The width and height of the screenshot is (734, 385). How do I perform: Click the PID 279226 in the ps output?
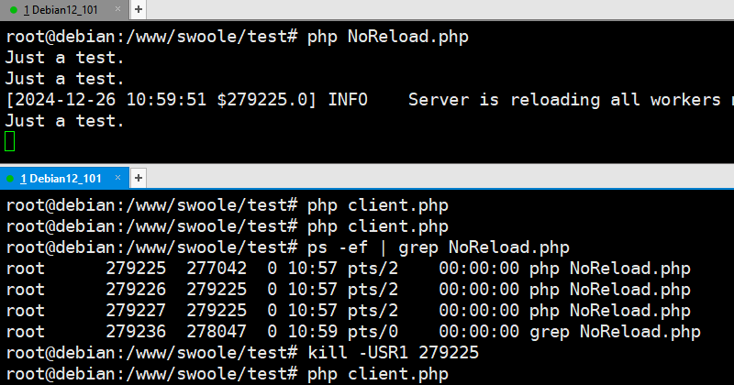click(136, 290)
